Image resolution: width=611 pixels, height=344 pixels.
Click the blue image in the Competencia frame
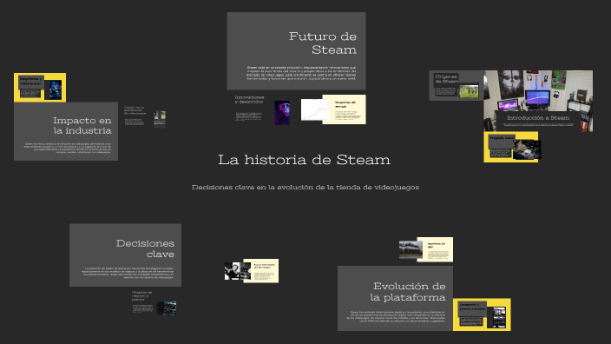(53, 90)
